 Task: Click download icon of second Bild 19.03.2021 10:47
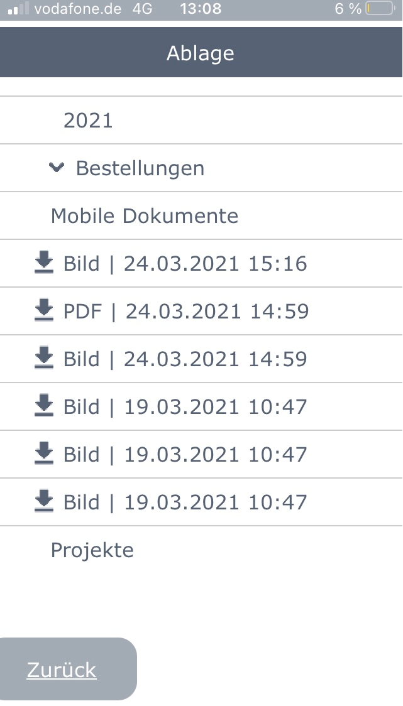[44, 453]
